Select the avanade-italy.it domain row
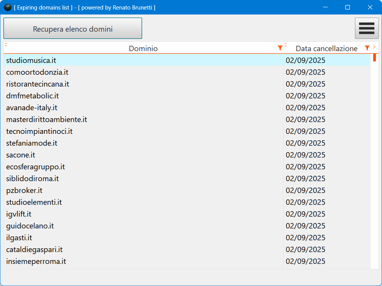Viewport: 382px width, 286px height. 32,108
